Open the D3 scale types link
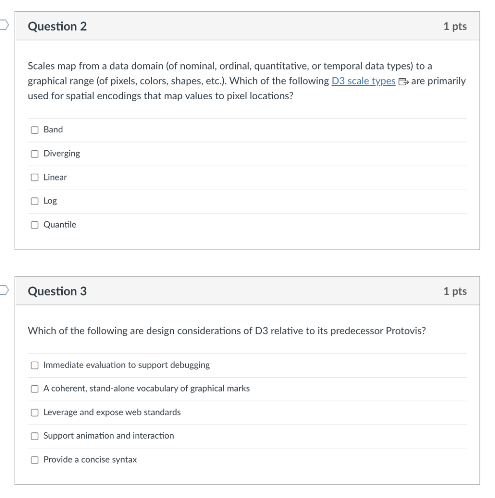The height and width of the screenshot is (498, 495). tap(363, 81)
